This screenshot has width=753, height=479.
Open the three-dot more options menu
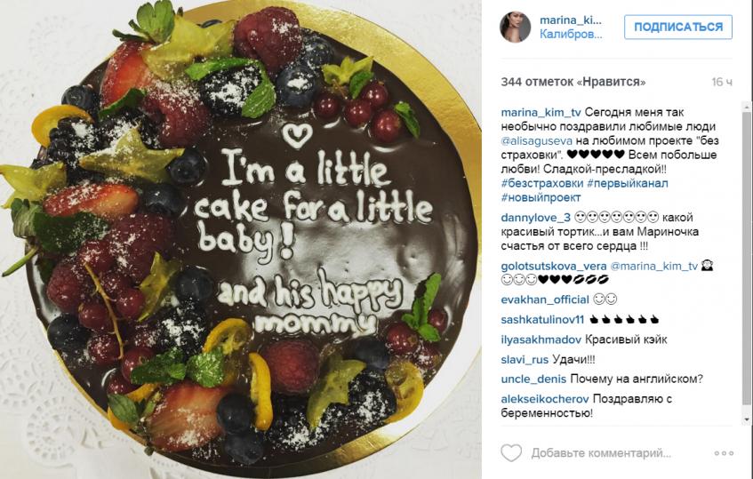(x=724, y=453)
